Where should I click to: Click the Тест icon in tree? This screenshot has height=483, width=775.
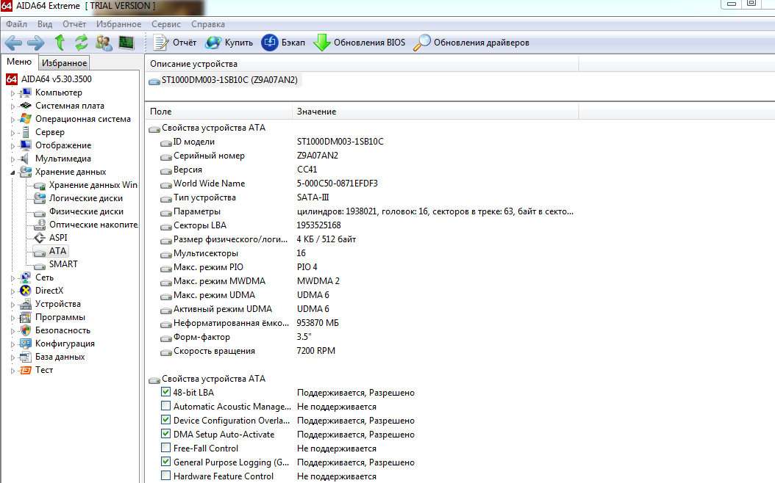pyautogui.click(x=26, y=370)
